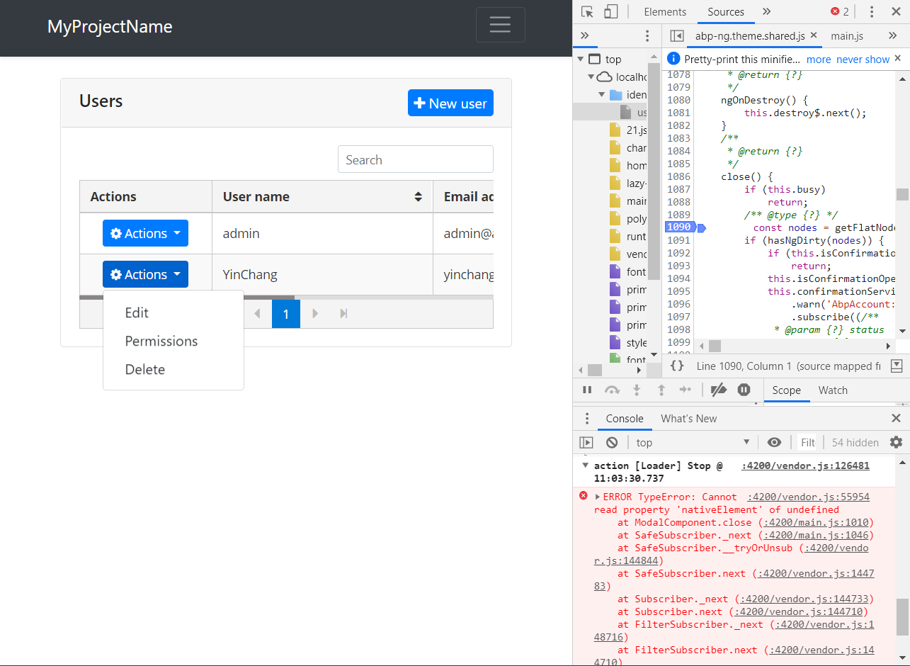Open console settings via the gear icon
910x666 pixels.
pos(897,442)
